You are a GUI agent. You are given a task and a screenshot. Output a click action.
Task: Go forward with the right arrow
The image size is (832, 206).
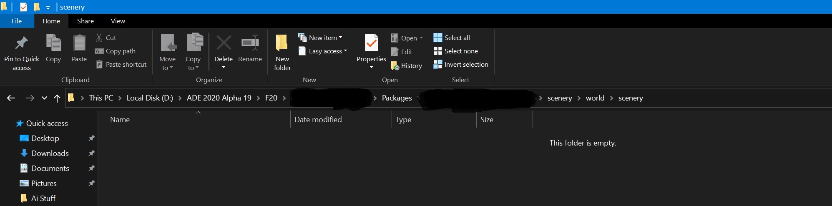click(x=30, y=98)
